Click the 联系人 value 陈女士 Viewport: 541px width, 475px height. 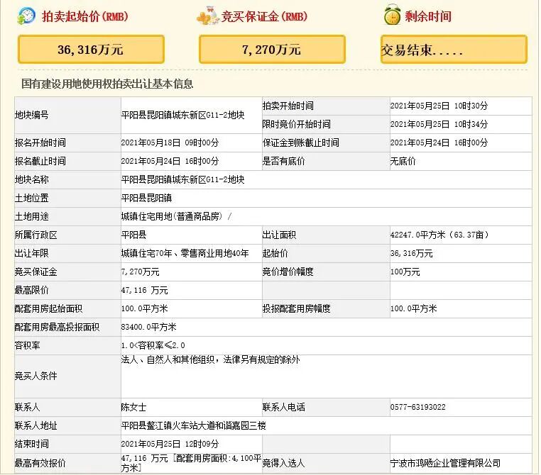pyautogui.click(x=134, y=408)
